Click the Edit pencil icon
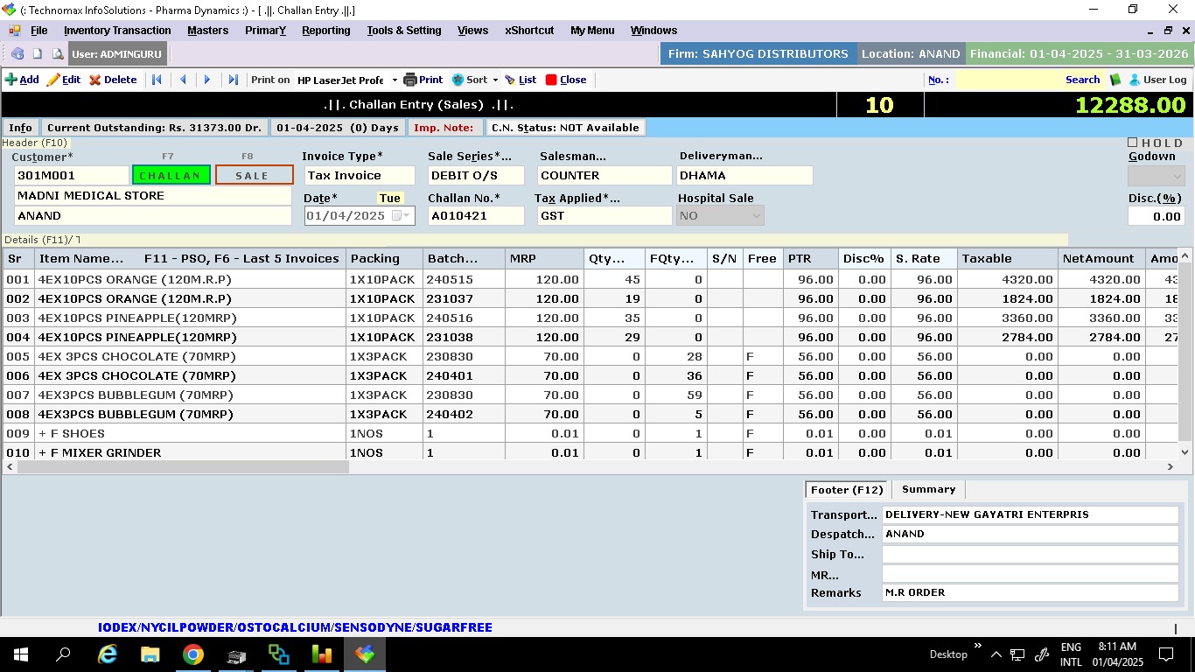 [53, 80]
